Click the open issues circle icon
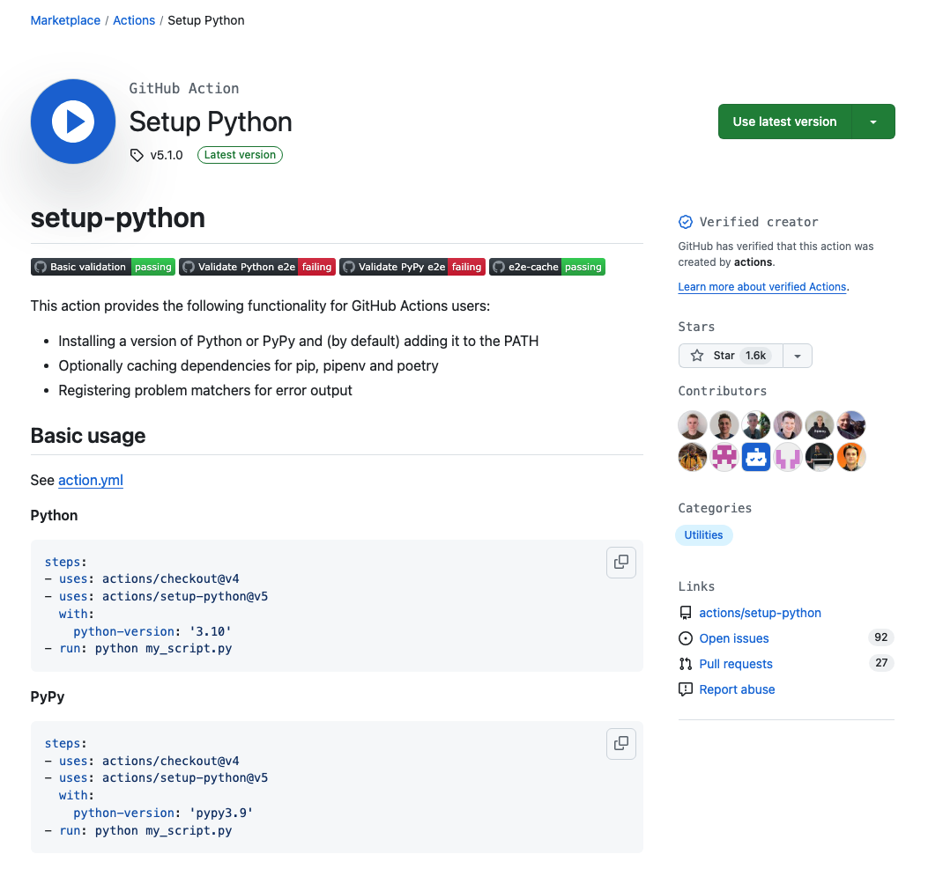 (686, 638)
